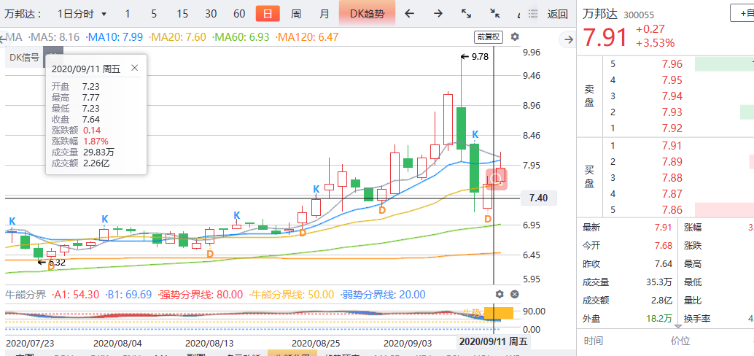The height and width of the screenshot is (356, 754).
Task: Click the 时间 column header
Action: [x=594, y=341]
